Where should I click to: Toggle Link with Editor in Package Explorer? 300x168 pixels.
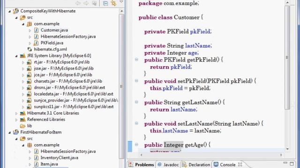pos(113,3)
